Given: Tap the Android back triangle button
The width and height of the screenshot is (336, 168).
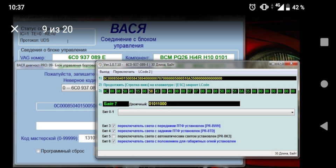Looking at the screenshot, I should (x=324, y=126).
